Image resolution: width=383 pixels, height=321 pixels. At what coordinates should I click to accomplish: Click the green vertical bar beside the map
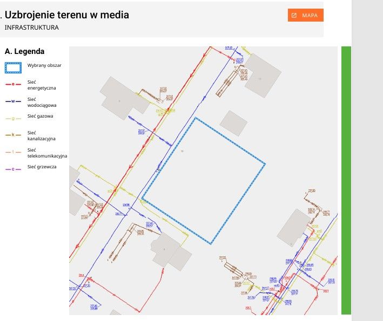pos(346,180)
